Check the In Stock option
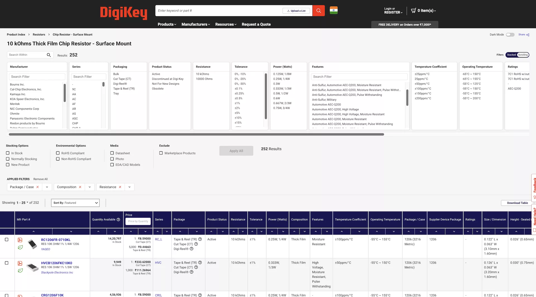 click(8, 153)
